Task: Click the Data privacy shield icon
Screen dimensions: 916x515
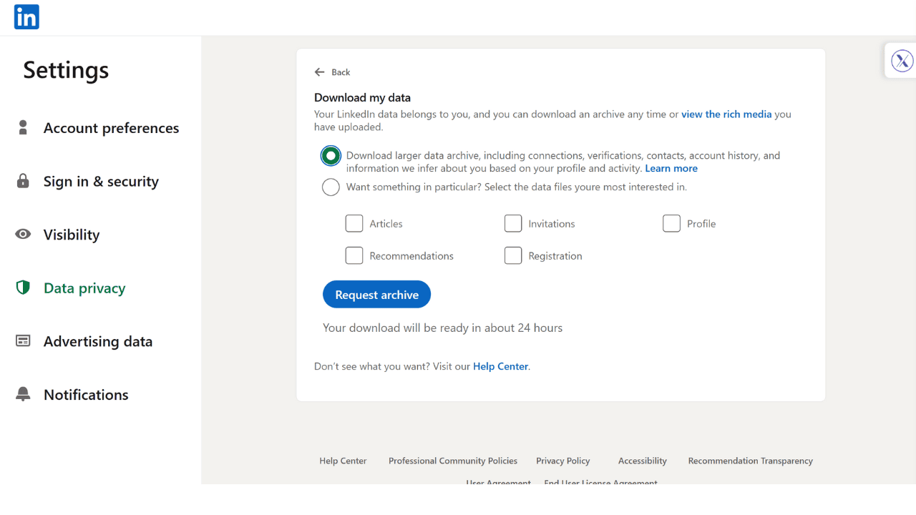Action: point(23,288)
